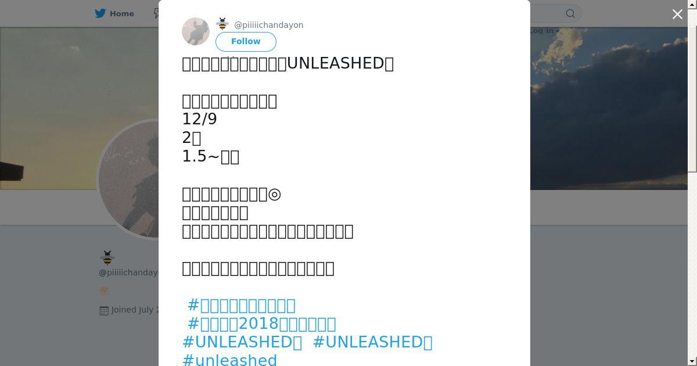This screenshot has width=697, height=366.
Task: Click the profile handle in the left sidebar
Action: click(x=128, y=272)
